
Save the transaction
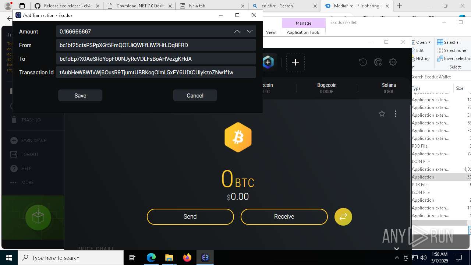tap(80, 95)
